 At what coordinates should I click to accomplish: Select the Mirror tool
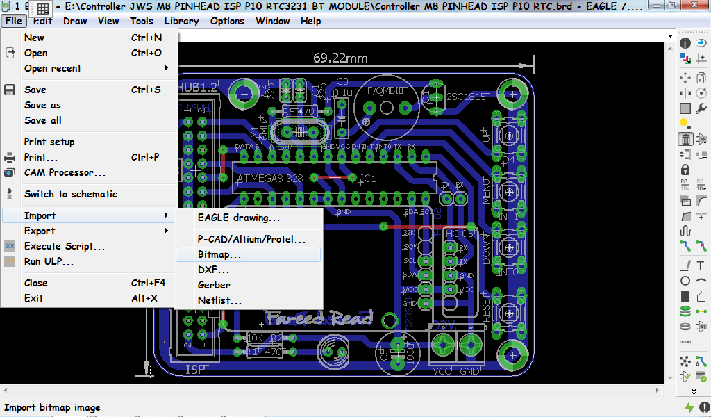click(684, 94)
